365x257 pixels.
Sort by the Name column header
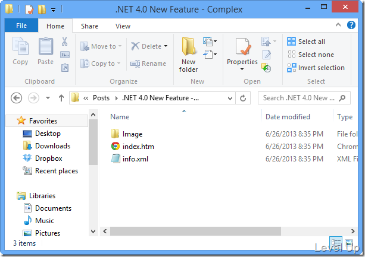pyautogui.click(x=120, y=117)
